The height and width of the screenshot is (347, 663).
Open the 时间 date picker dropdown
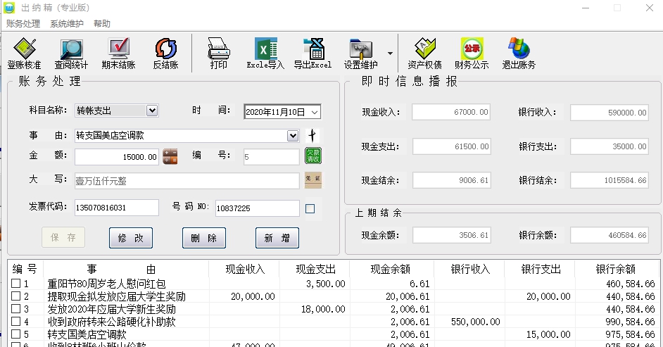tap(315, 112)
